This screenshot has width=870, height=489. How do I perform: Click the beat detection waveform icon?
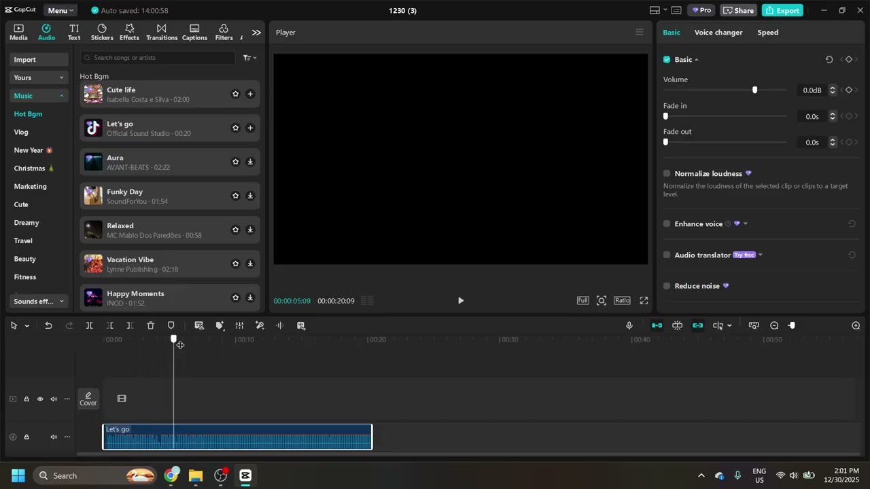pyautogui.click(x=280, y=326)
